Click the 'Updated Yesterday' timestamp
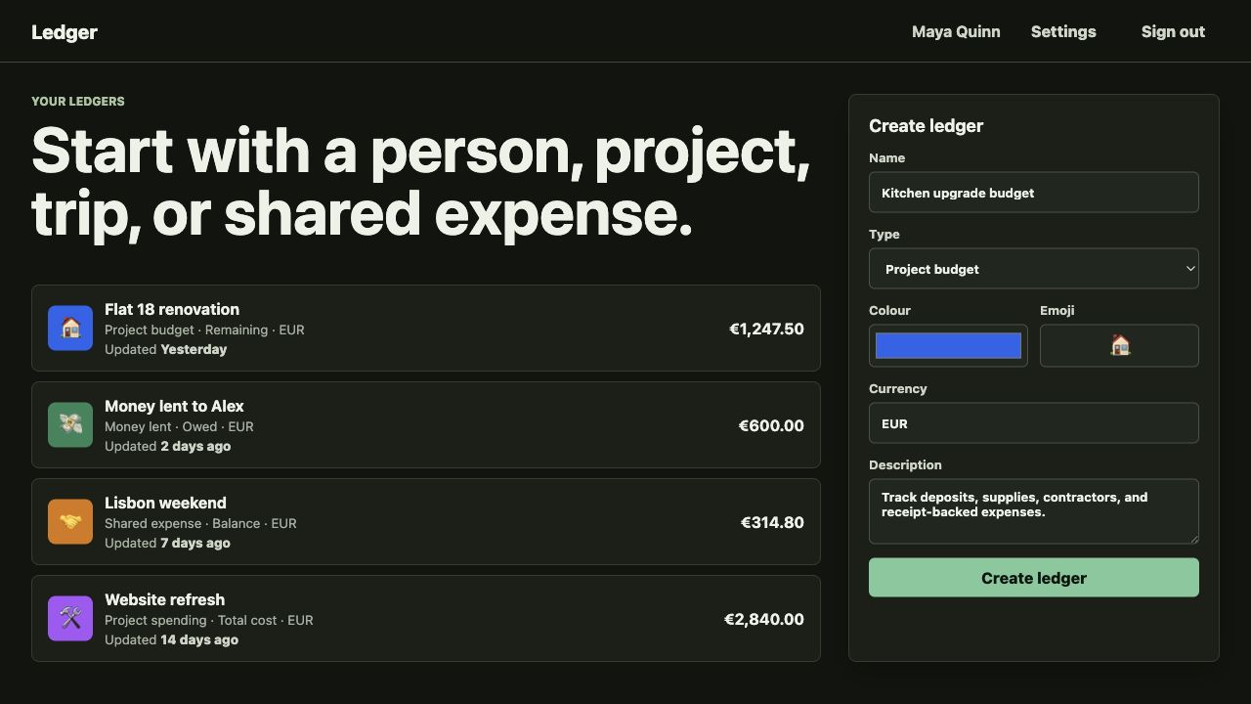The height and width of the screenshot is (704, 1251). coord(165,349)
